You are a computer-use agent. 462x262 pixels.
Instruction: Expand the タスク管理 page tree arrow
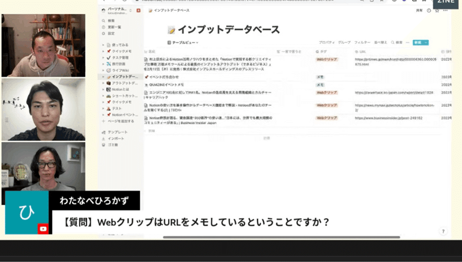[x=103, y=58]
